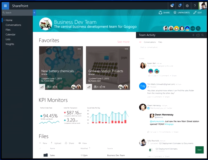Screen dimensions: 208x160
Task: Click See more in Favorites
Action: coord(123,42)
